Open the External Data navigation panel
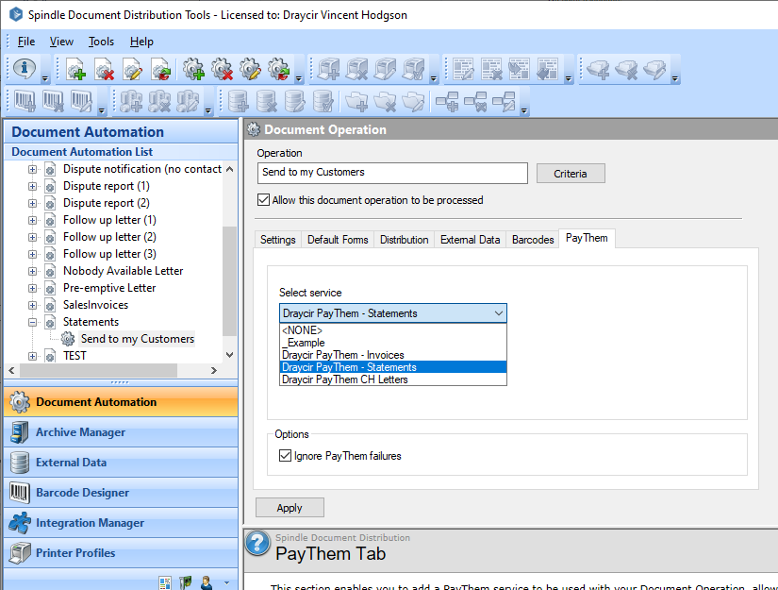 point(121,463)
